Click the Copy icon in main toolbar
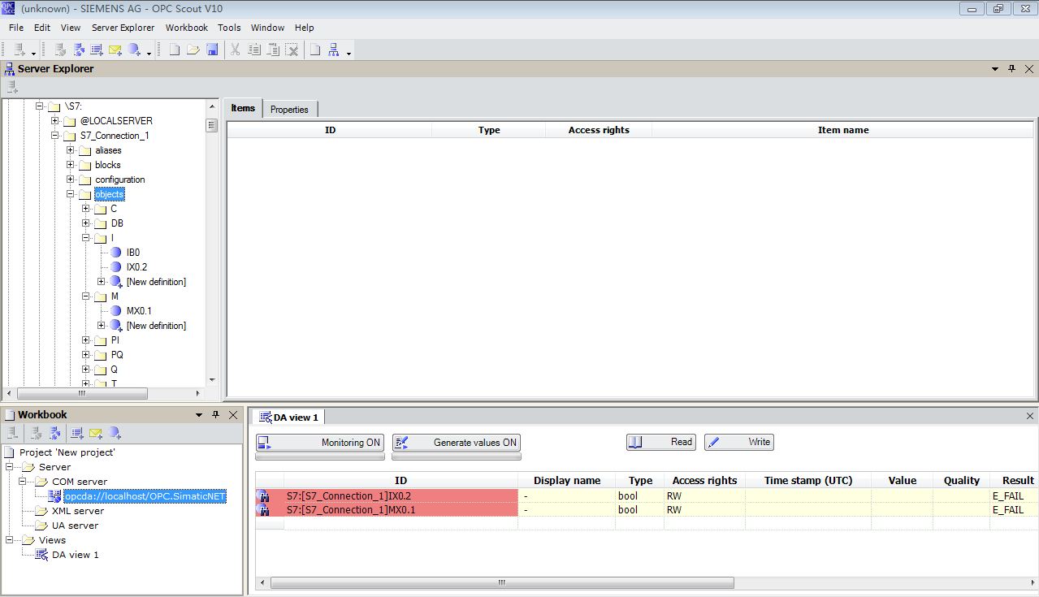This screenshot has width=1039, height=597. pyautogui.click(x=254, y=50)
